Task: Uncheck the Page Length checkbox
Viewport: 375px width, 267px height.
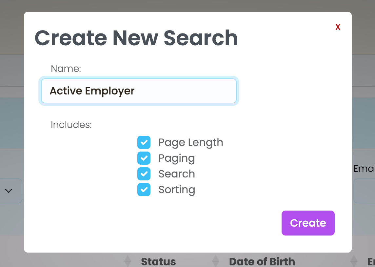Action: [144, 142]
